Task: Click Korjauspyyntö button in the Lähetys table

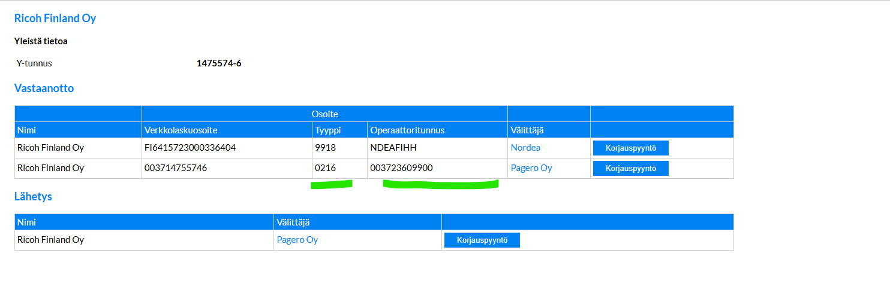Action: click(x=482, y=240)
